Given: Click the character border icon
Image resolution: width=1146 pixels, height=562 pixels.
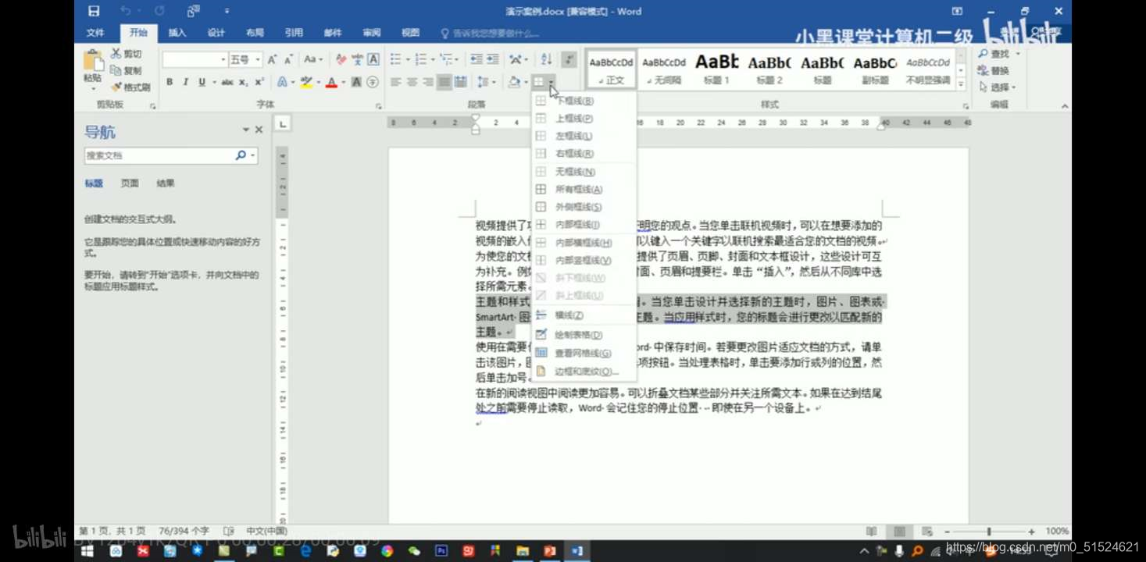Looking at the screenshot, I should click(373, 59).
